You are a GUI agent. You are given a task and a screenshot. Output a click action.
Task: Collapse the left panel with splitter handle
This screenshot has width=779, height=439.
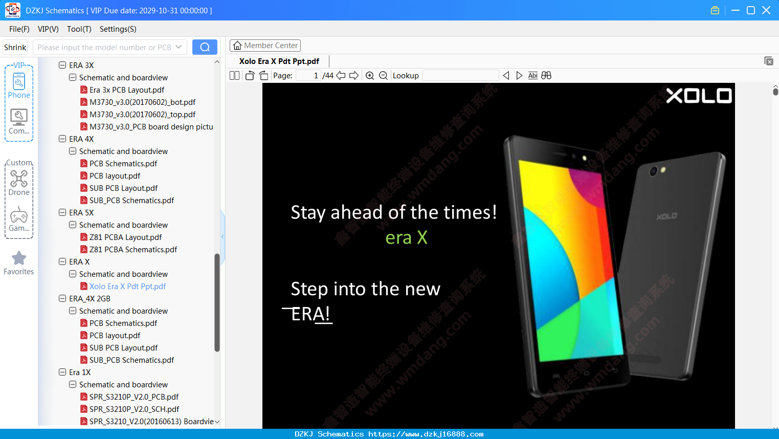(222, 236)
